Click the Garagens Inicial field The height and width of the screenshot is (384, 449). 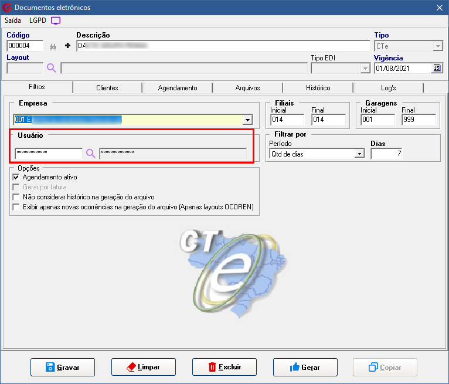[377, 120]
